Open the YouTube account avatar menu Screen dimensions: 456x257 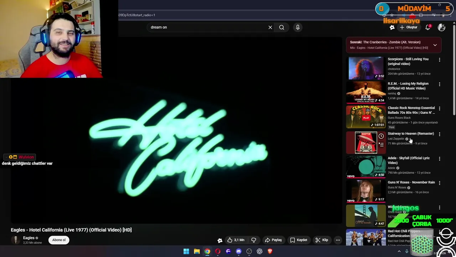point(441,27)
